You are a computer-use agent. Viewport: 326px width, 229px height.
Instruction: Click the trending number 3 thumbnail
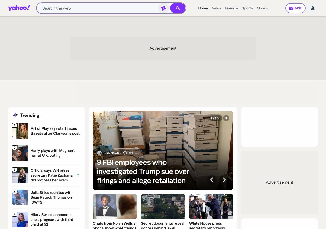coord(20,175)
